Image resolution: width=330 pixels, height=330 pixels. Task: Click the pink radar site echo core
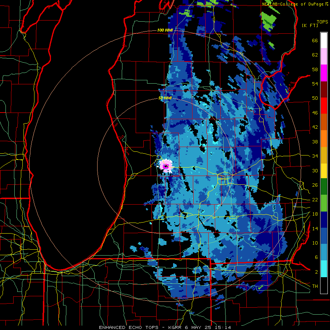(166, 166)
